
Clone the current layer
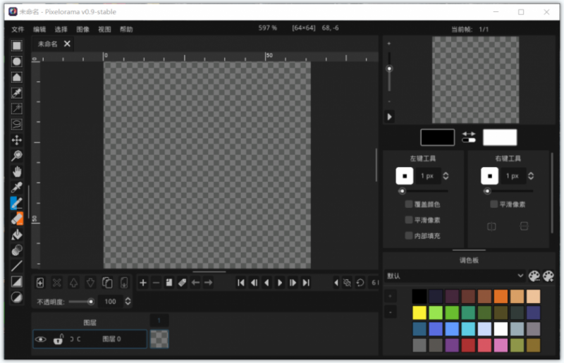coord(107,283)
